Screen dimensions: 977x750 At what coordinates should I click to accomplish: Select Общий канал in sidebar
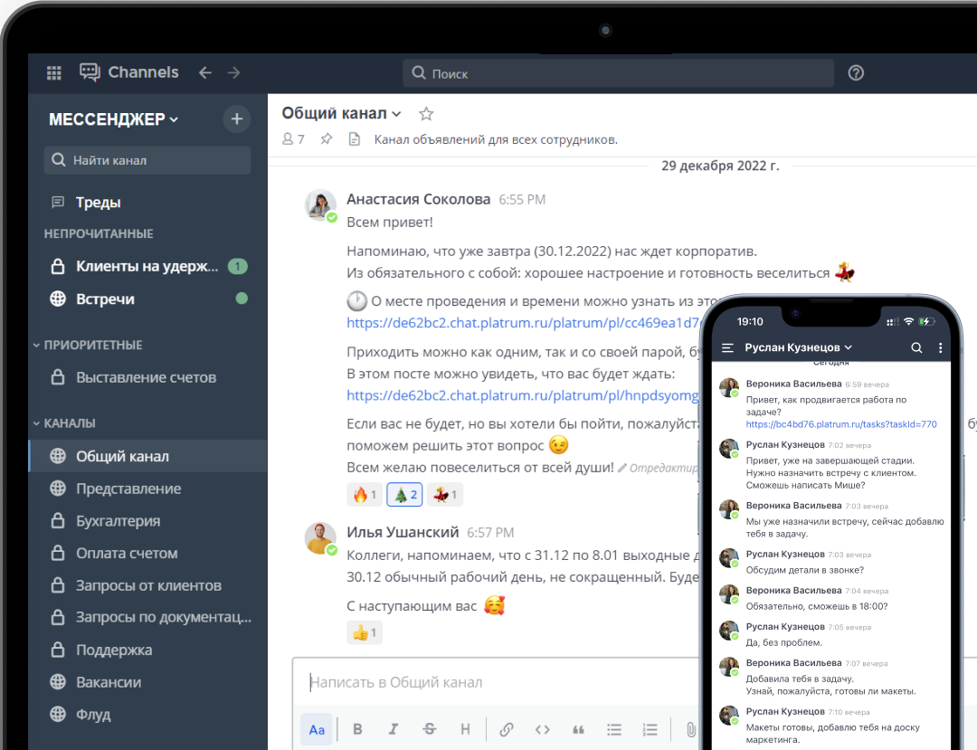click(x=148, y=456)
